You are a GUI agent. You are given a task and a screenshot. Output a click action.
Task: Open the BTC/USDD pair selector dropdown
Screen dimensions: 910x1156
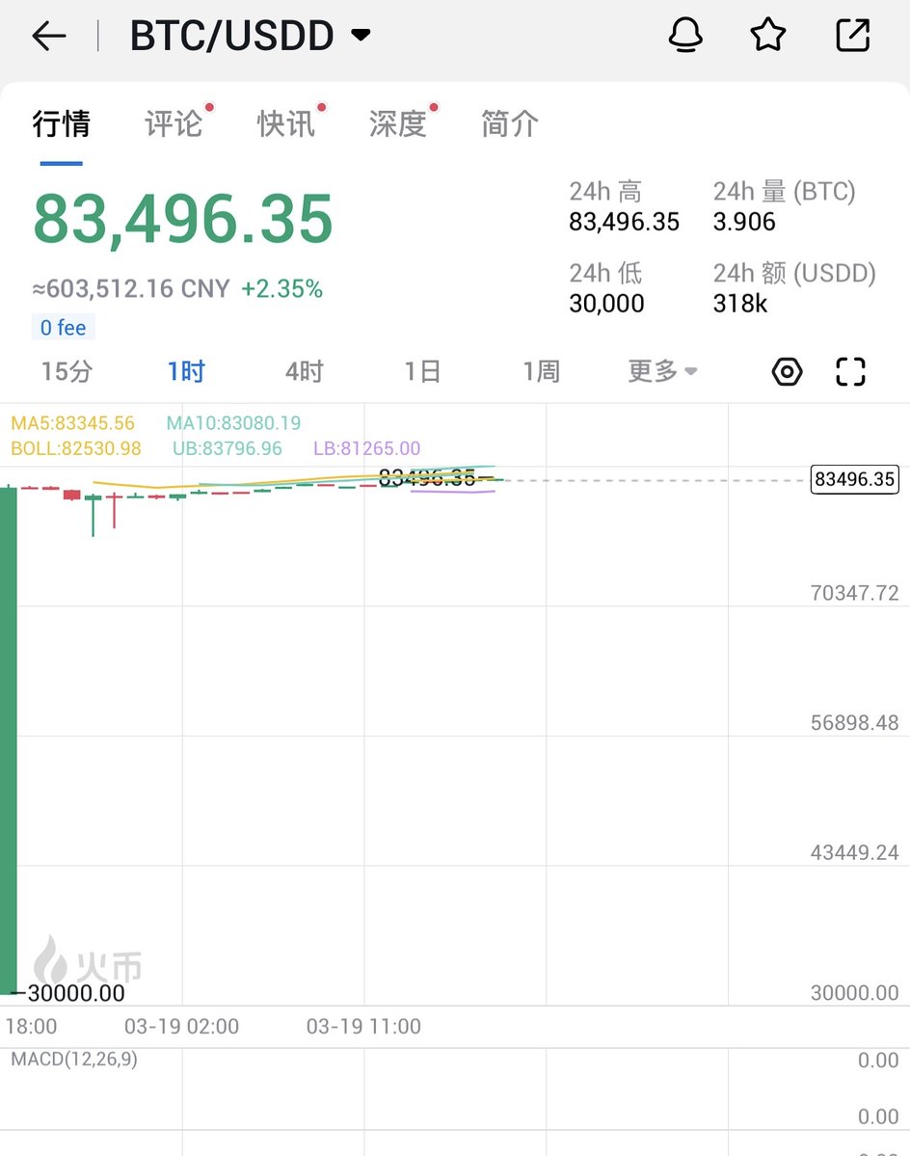coord(251,36)
